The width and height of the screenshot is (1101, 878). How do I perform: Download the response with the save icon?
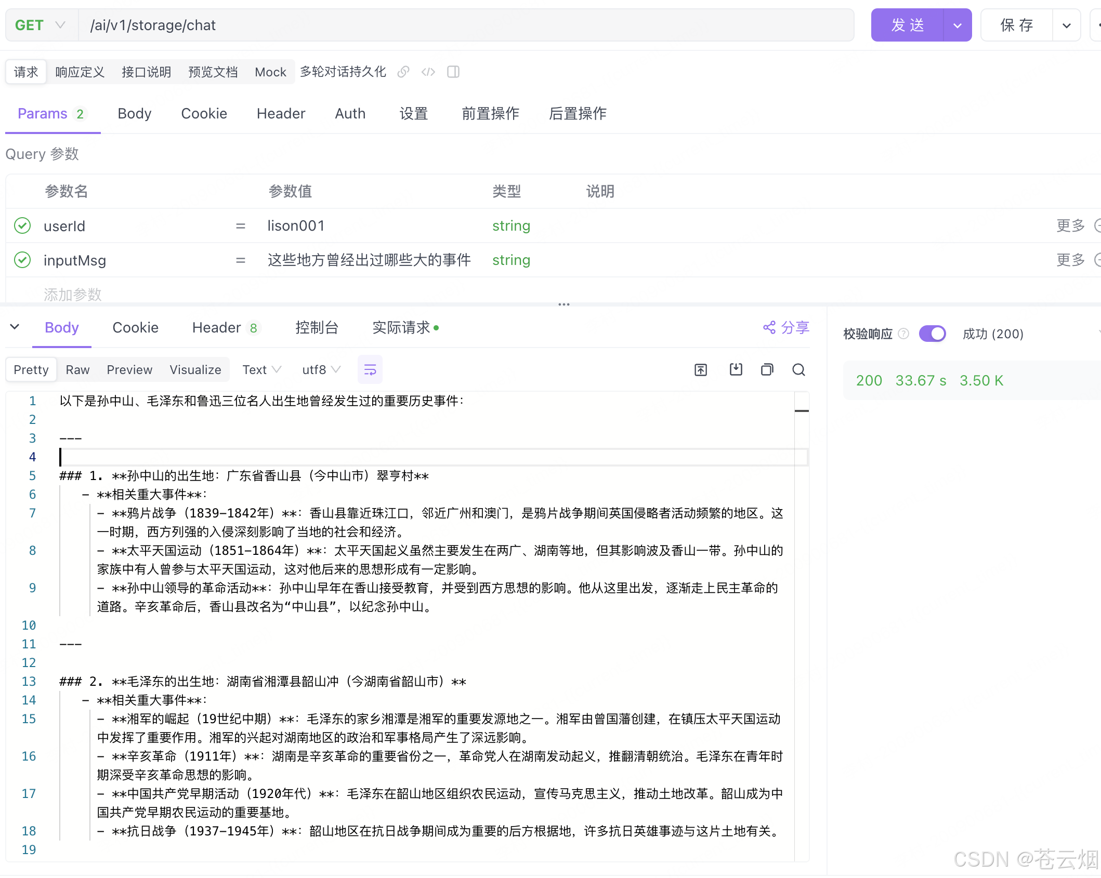(736, 369)
